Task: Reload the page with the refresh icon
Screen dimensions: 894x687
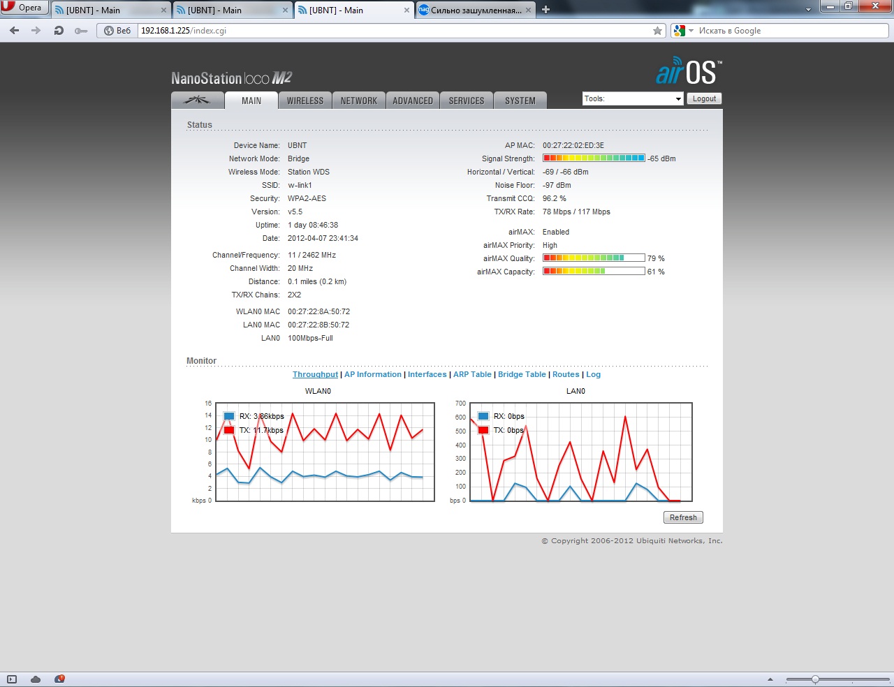Action: [x=59, y=31]
